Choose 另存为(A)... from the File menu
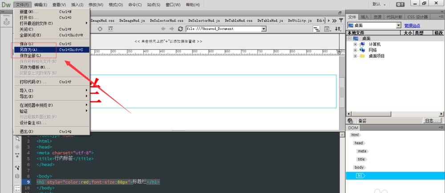Image resolution: width=445 pixels, height=193 pixels. 29,50
